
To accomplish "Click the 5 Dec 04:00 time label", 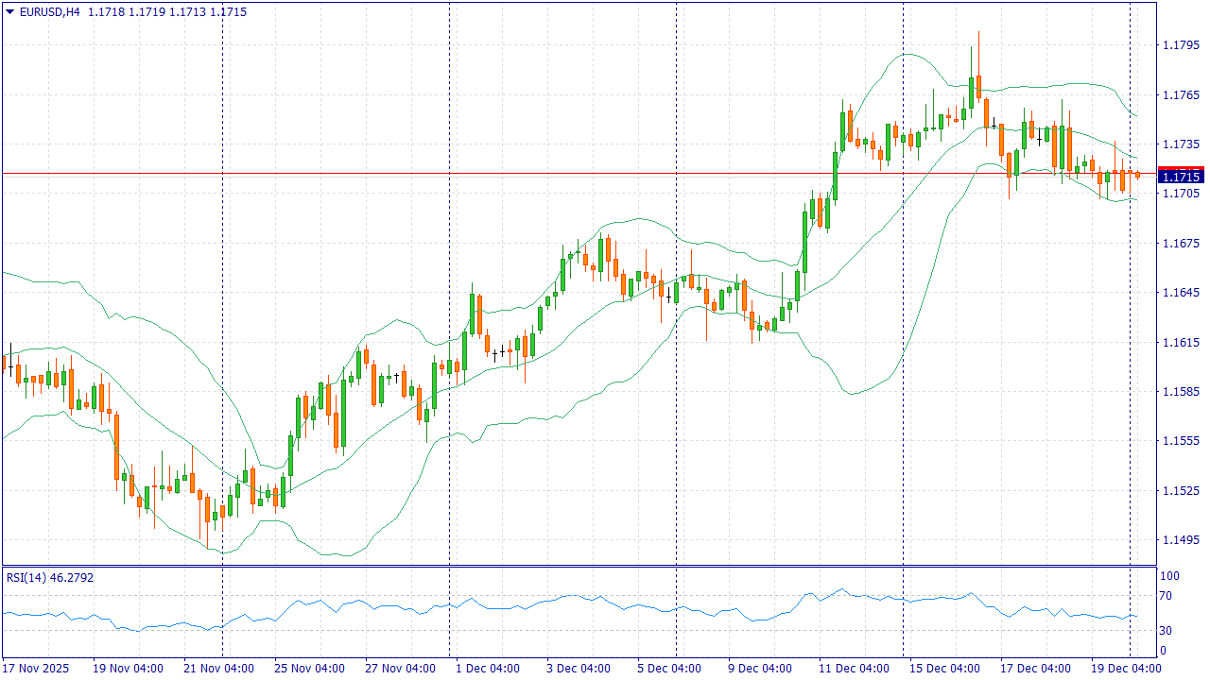I will tap(669, 669).
